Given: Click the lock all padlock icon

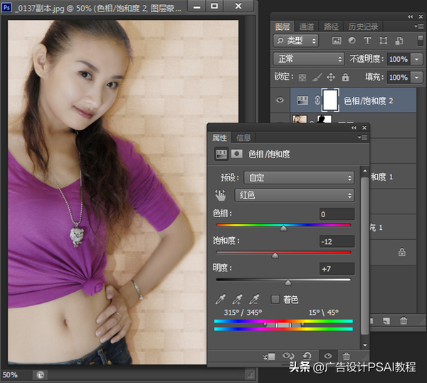Looking at the screenshot, I should tap(345, 77).
